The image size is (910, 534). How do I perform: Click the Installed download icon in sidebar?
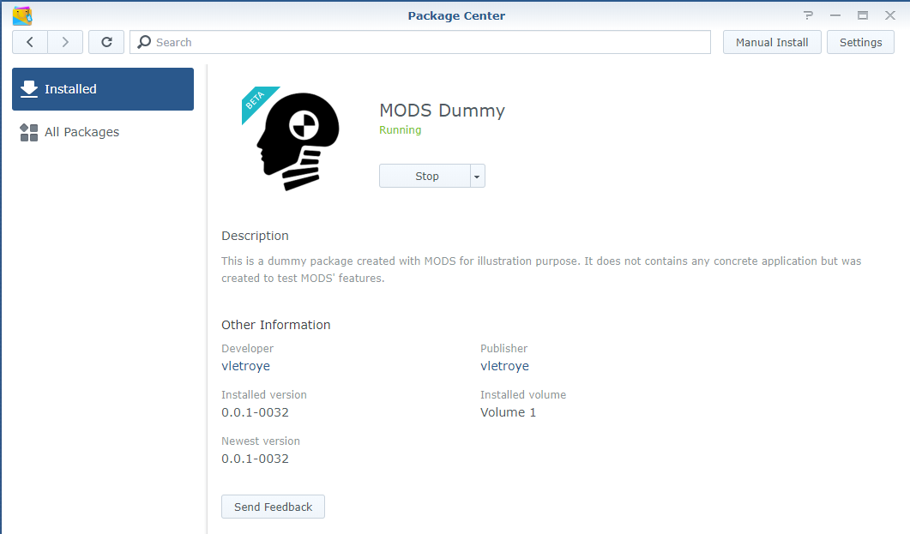click(29, 89)
